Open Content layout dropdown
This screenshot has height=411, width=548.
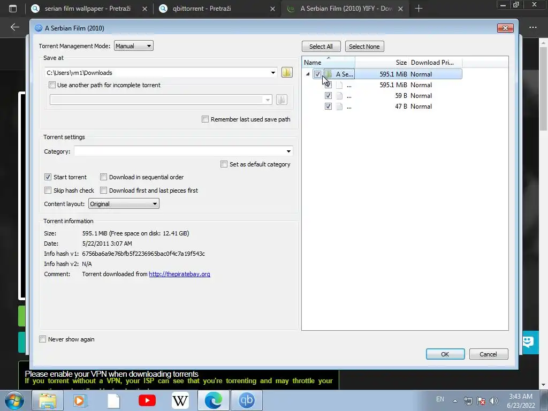(x=124, y=204)
